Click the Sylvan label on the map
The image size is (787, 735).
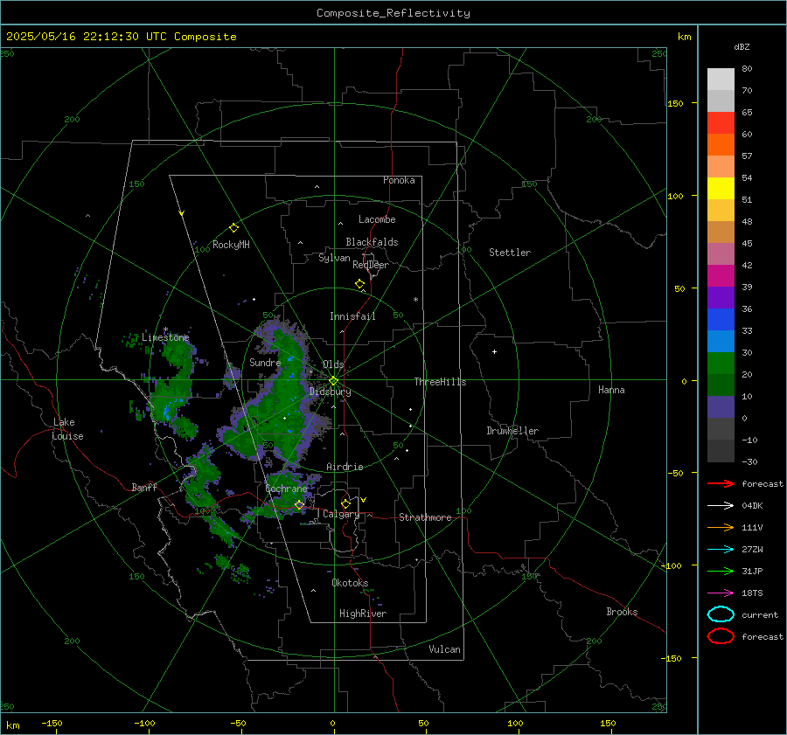[x=334, y=258]
